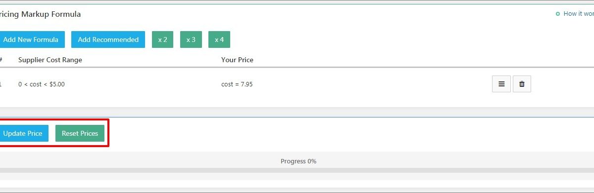Delete formula row with the trash icon
Viewport: 594px width, 193px height.
[522, 84]
